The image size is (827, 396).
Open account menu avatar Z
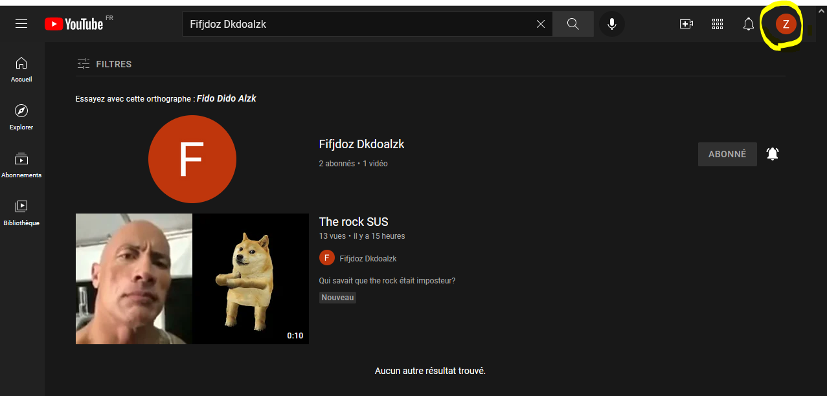click(786, 25)
